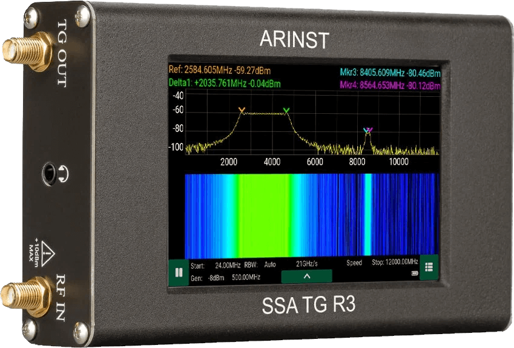The height and width of the screenshot is (348, 514).
Task: Tap the 2000 frequency axis label
Action: tap(228, 162)
